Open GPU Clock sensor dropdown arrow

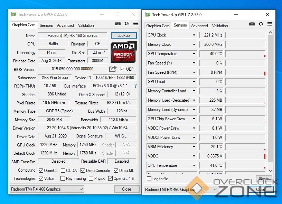click(194, 35)
